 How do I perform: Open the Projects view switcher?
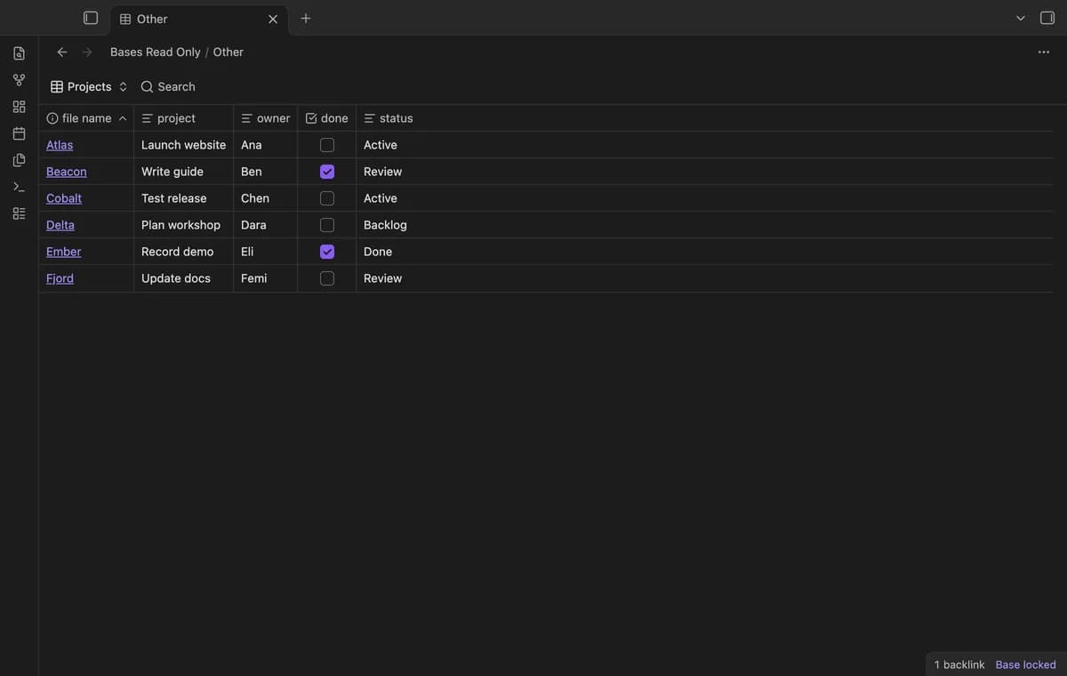(89, 86)
